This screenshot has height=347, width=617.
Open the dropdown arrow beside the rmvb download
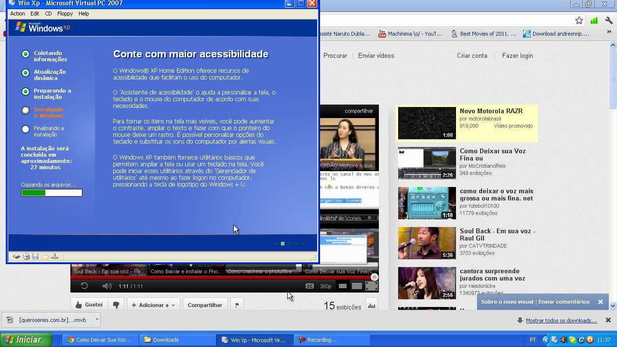(97, 320)
